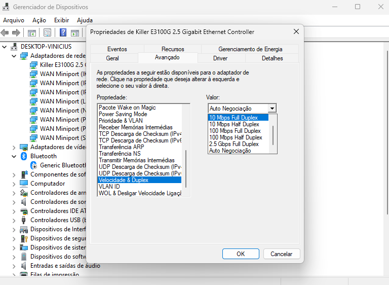Click the Componentes de software icon

click(24, 174)
